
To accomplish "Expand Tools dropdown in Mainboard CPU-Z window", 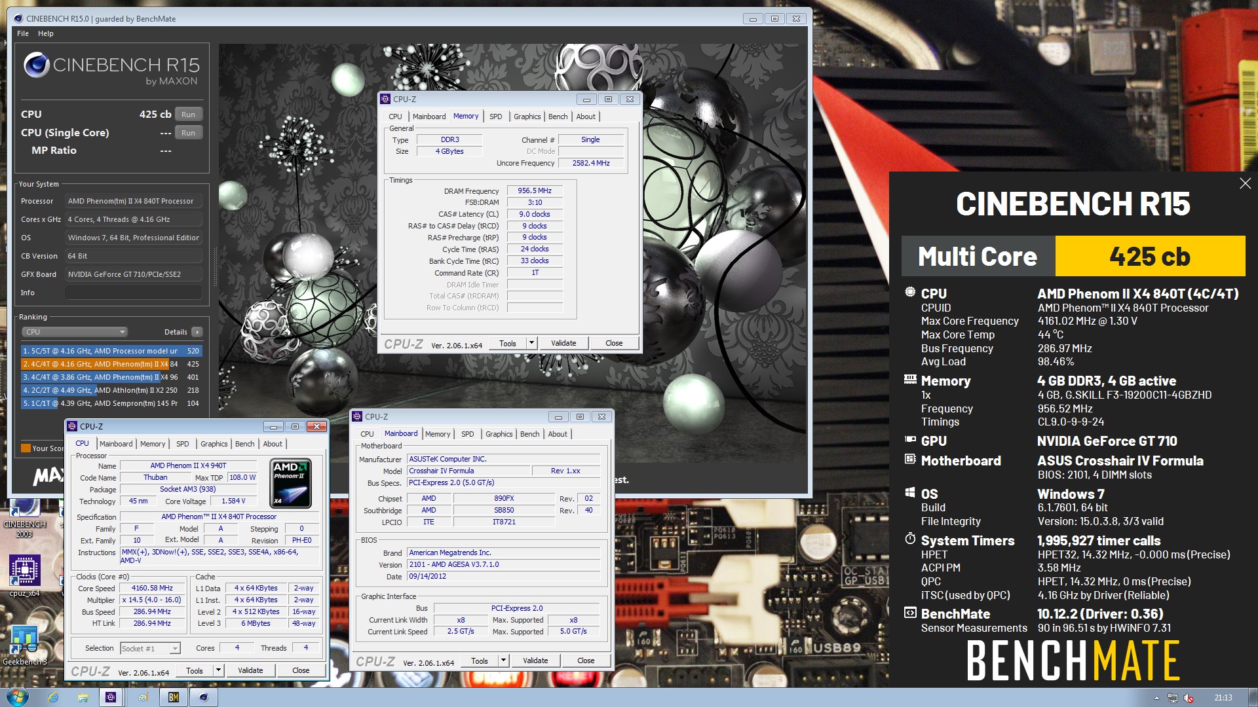I will [503, 661].
